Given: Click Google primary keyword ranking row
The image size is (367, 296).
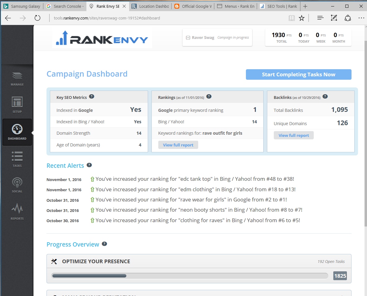Looking at the screenshot, I should (208, 109).
